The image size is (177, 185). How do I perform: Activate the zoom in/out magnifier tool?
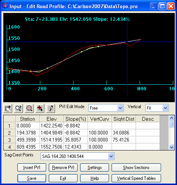click(18, 108)
